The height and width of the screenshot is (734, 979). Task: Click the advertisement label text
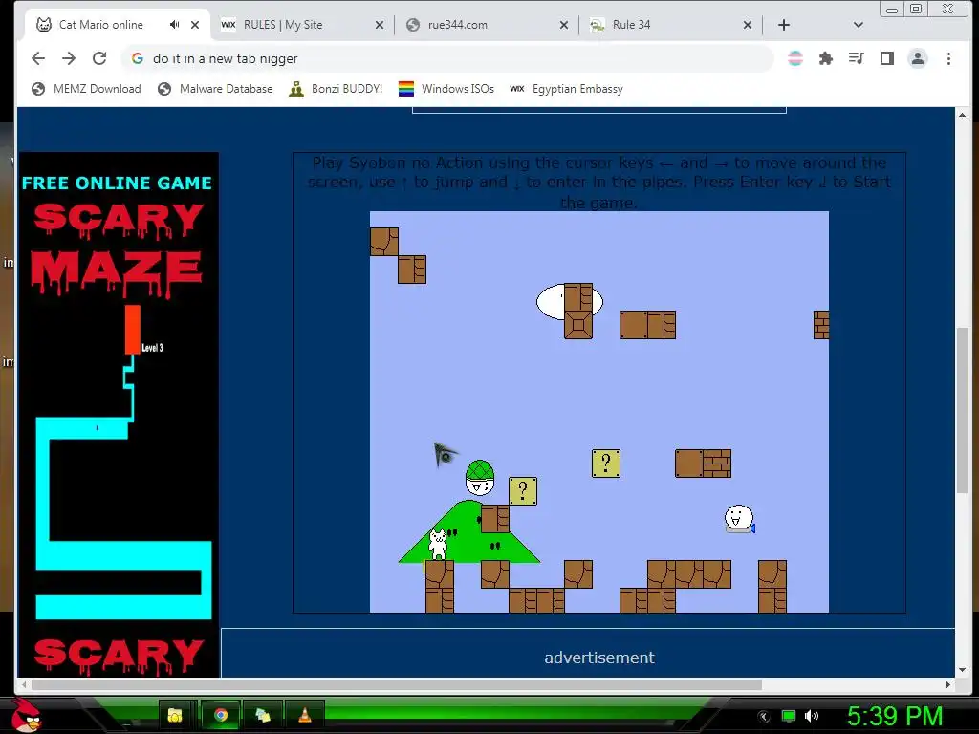click(x=599, y=658)
